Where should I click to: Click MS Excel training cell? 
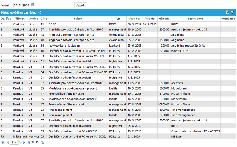tap(195, 136)
